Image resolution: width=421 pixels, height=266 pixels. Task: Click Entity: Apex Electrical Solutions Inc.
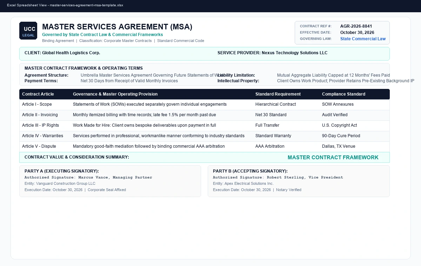click(243, 183)
